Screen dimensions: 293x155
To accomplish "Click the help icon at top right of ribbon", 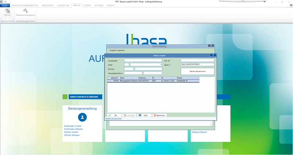I will click(291, 5).
